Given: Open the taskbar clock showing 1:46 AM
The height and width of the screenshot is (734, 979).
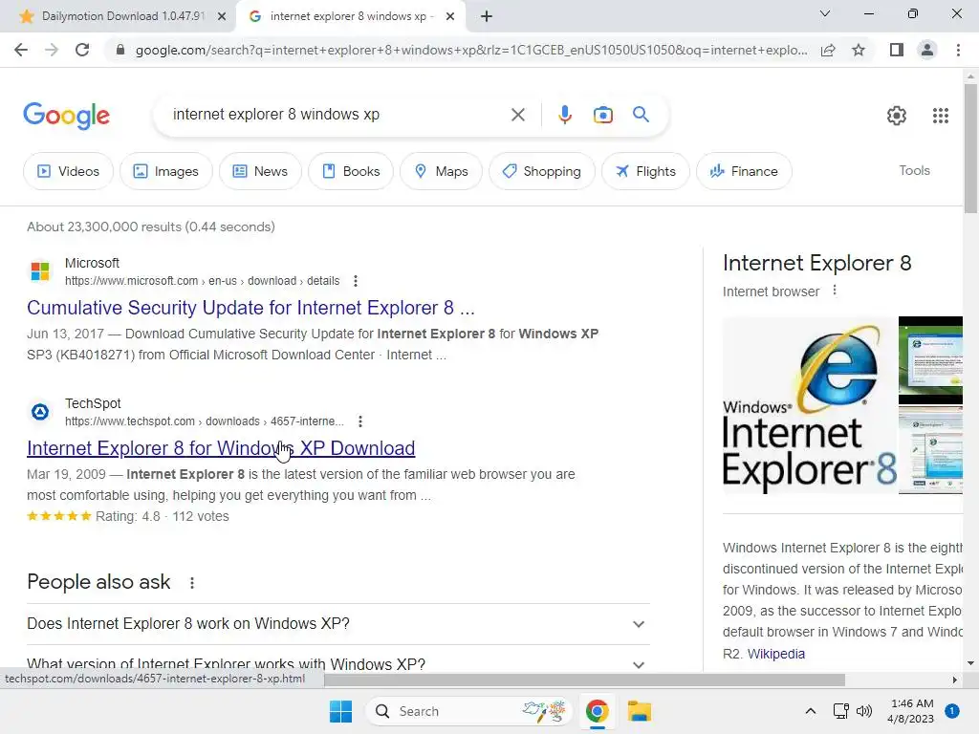Looking at the screenshot, I should pyautogui.click(x=911, y=711).
